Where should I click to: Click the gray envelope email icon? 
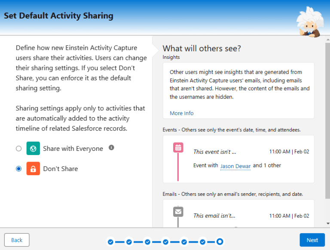pyautogui.click(x=178, y=212)
